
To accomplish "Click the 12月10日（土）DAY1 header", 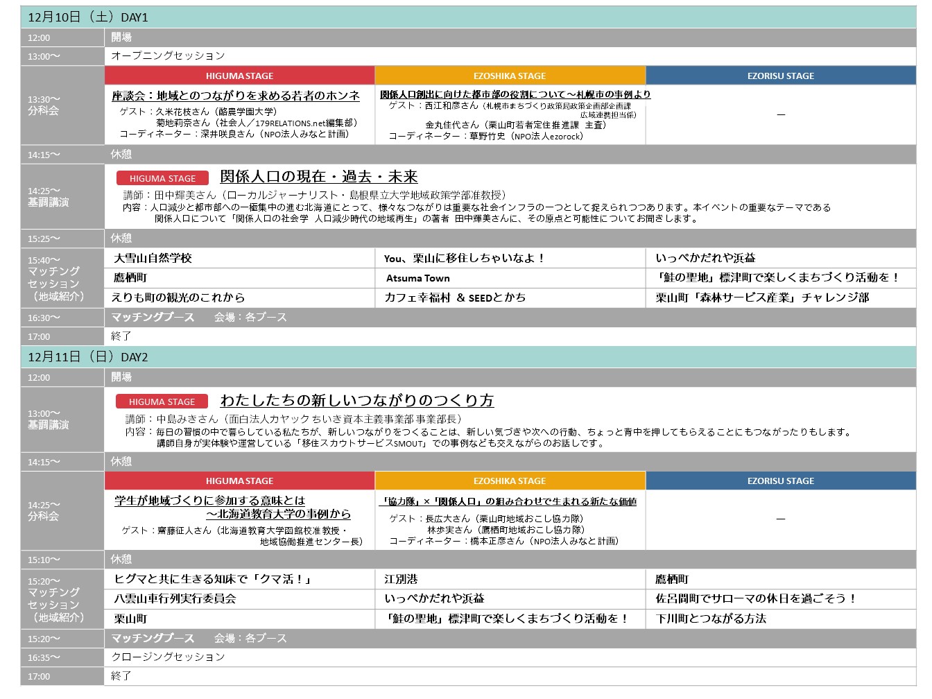I will pos(468,17).
